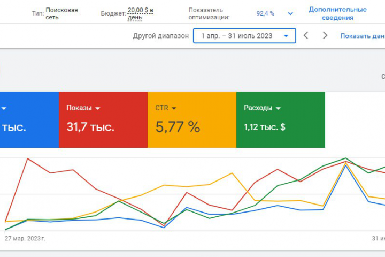Click the Показать данные link

[x=363, y=36]
